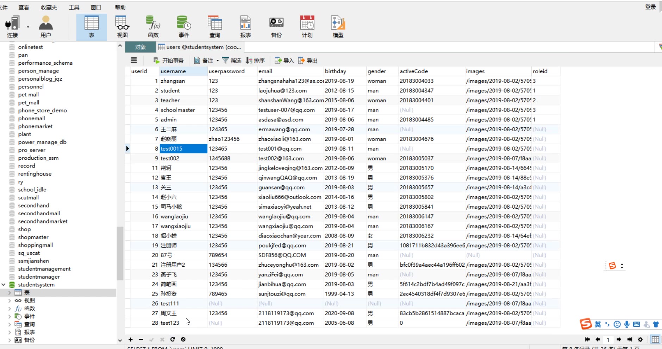Click the Query (查询) toolbar icon
Viewport: 662px width, 349px height.
coord(214,26)
